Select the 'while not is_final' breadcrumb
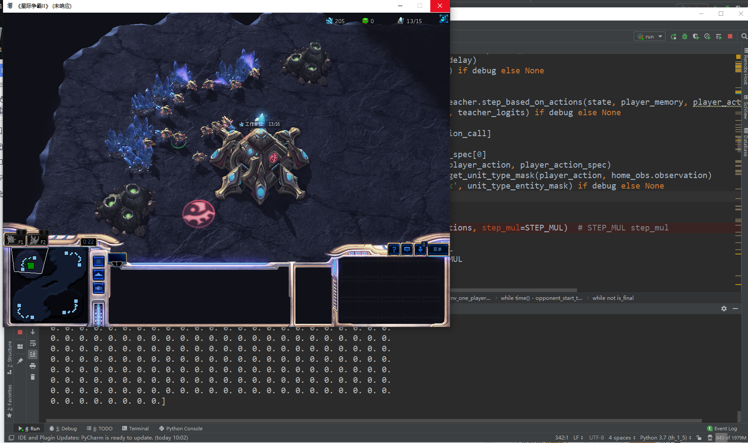The width and height of the screenshot is (748, 443). click(x=613, y=298)
